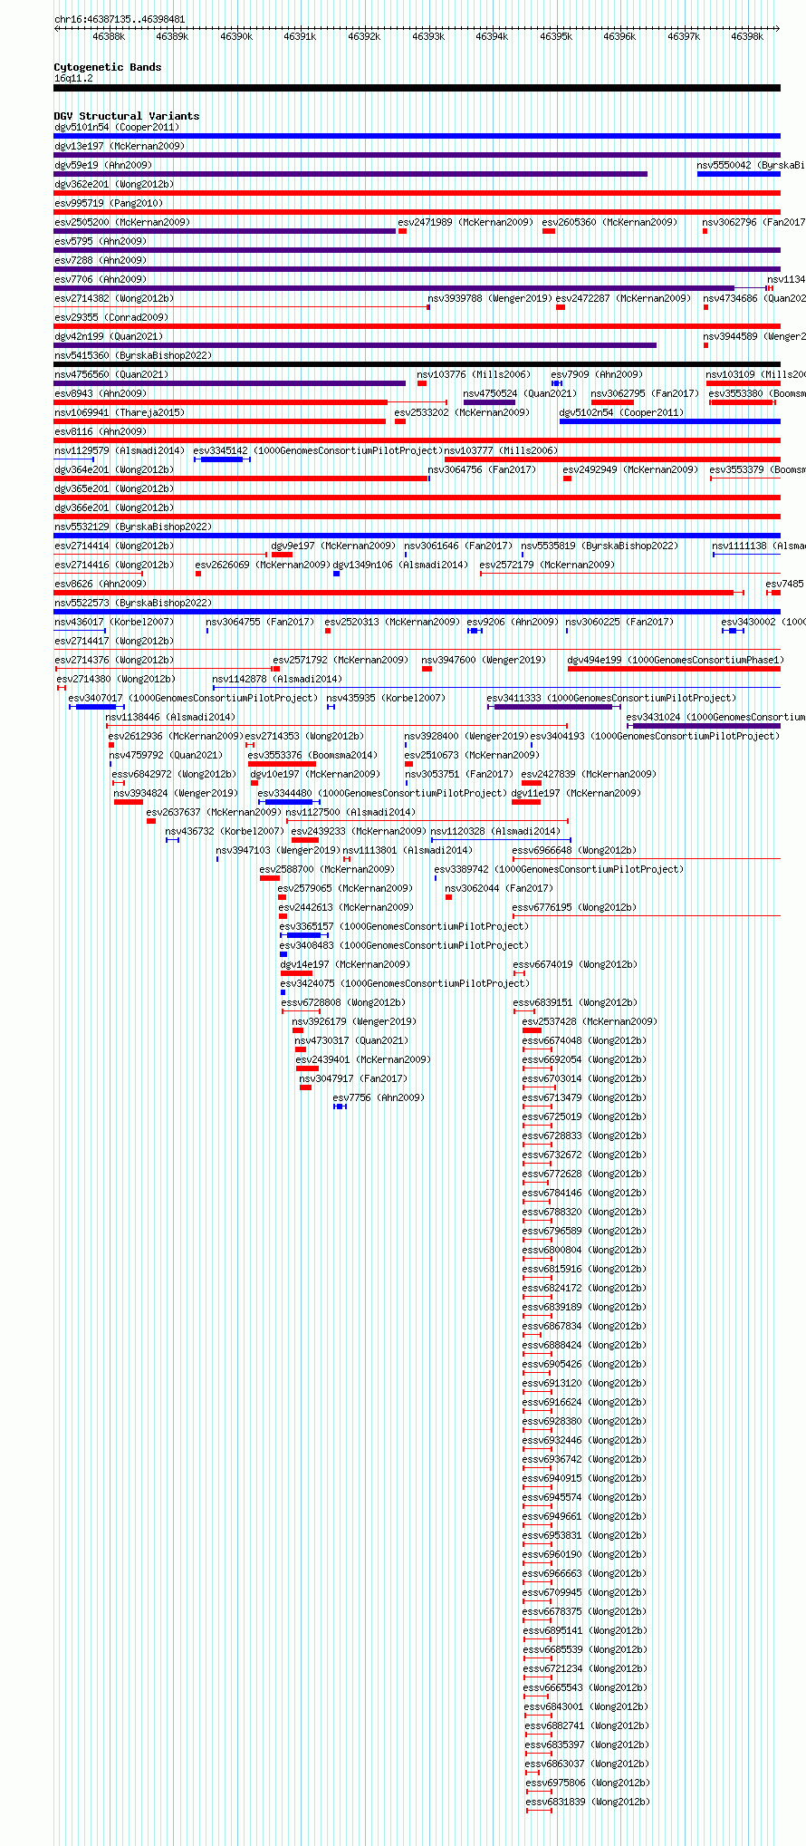
Task: Select essv6975806 (Wong2012b) label
Action: 588,1783
